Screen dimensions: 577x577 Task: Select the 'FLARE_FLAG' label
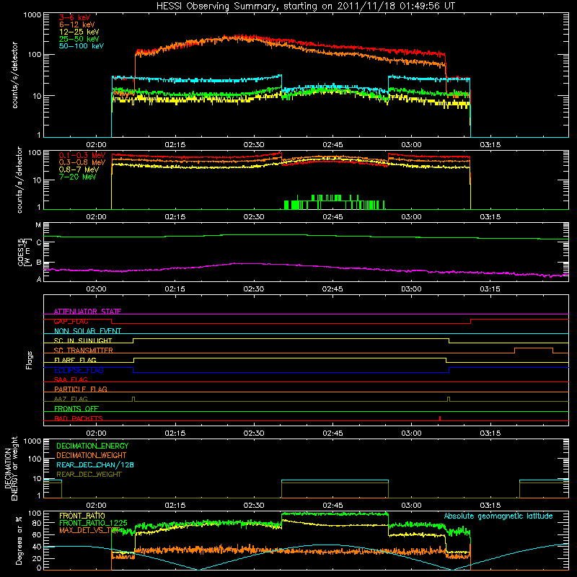[75, 360]
